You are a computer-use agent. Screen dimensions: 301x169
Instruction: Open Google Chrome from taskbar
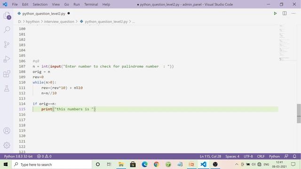point(156,164)
